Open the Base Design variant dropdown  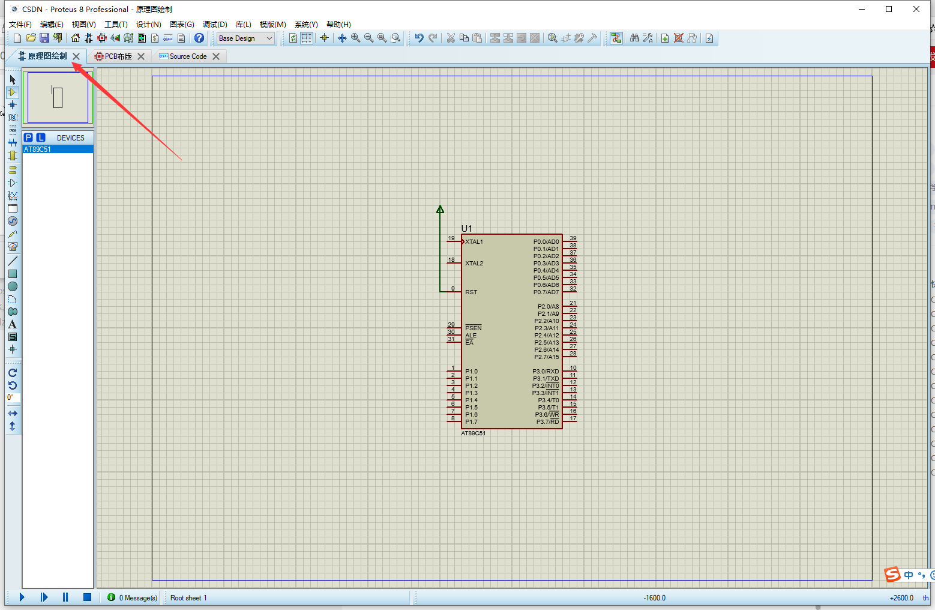point(245,38)
